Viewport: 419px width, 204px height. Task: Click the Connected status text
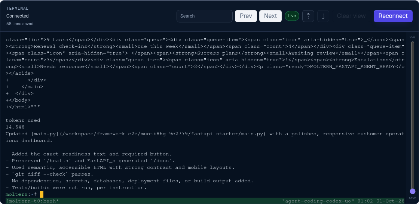(x=17, y=16)
